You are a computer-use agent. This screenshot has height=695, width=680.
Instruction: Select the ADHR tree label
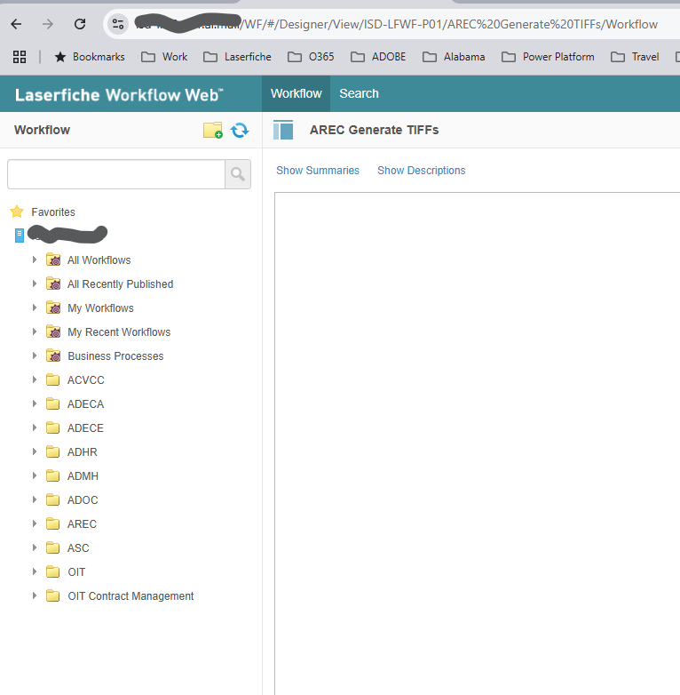tap(83, 452)
